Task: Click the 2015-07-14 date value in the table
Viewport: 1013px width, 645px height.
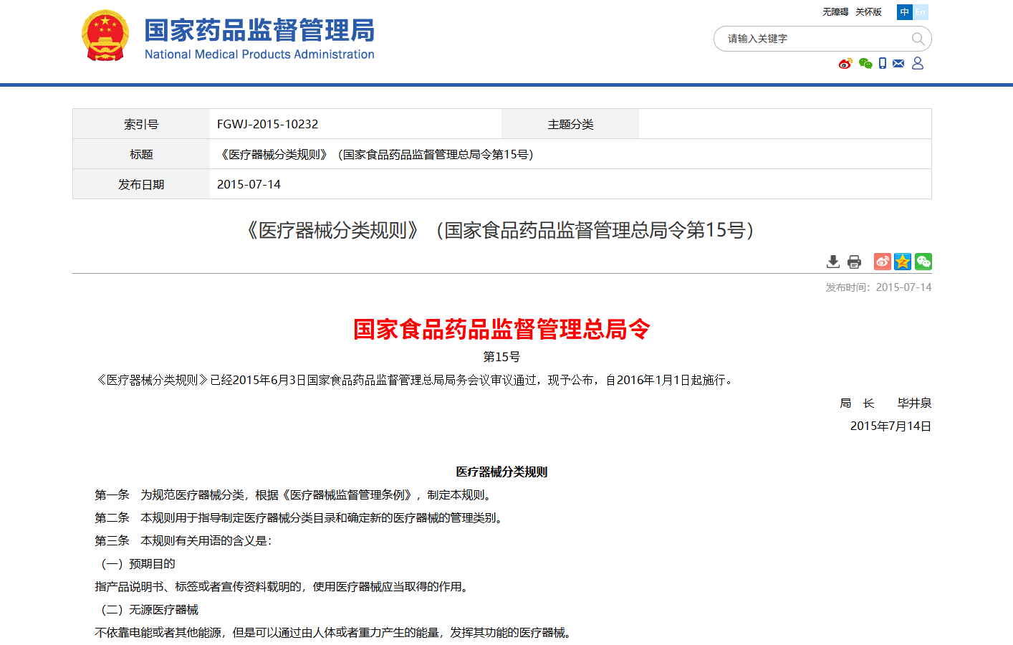Action: (x=249, y=184)
